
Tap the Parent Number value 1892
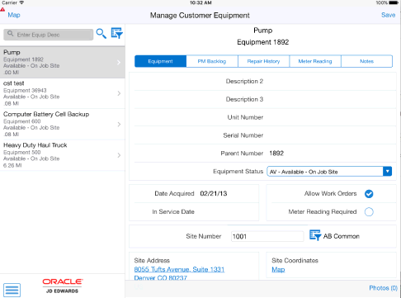click(276, 154)
